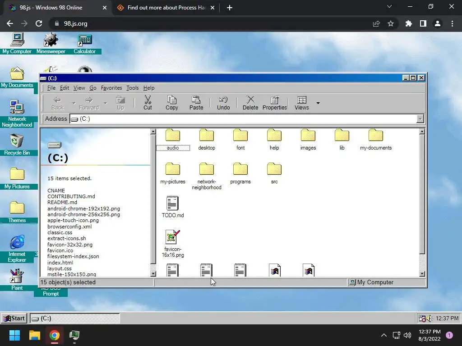462x346 pixels.
Task: Click the Cut toolbar icon
Action: (148, 103)
